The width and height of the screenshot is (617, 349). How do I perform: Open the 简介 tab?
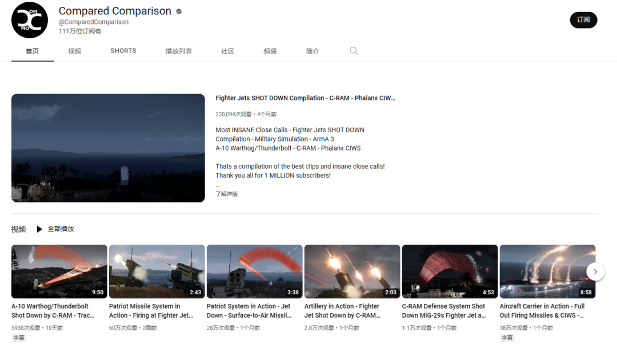pos(312,51)
